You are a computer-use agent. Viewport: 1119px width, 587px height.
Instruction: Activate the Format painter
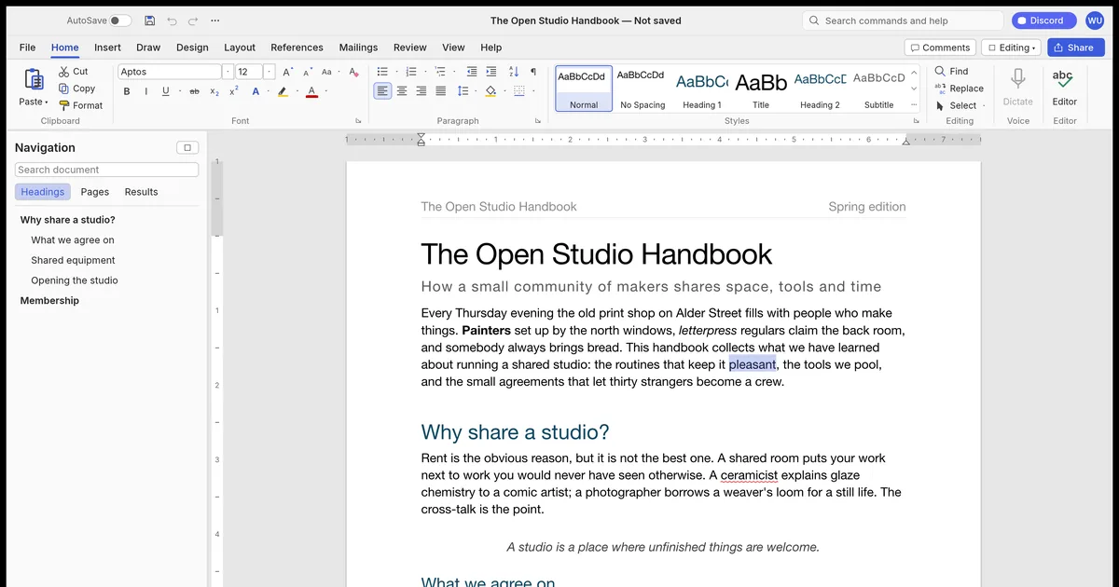click(x=80, y=105)
